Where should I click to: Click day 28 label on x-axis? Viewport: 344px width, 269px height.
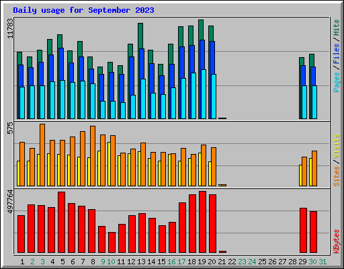click(292, 262)
